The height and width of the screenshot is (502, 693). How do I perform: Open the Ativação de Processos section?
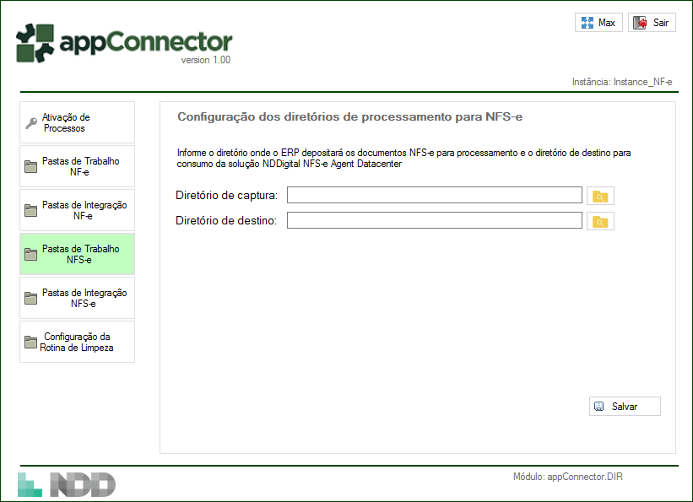[77, 122]
